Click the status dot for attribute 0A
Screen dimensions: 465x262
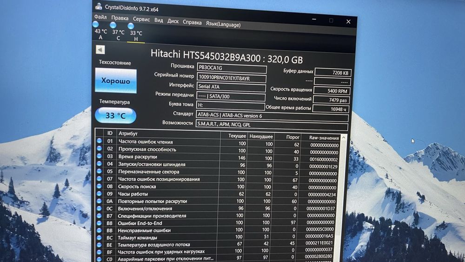pyautogui.click(x=99, y=201)
